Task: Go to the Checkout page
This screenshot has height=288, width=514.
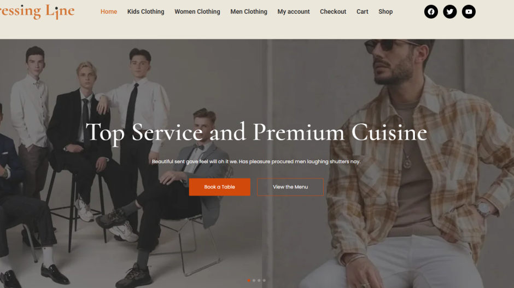Action: point(333,11)
